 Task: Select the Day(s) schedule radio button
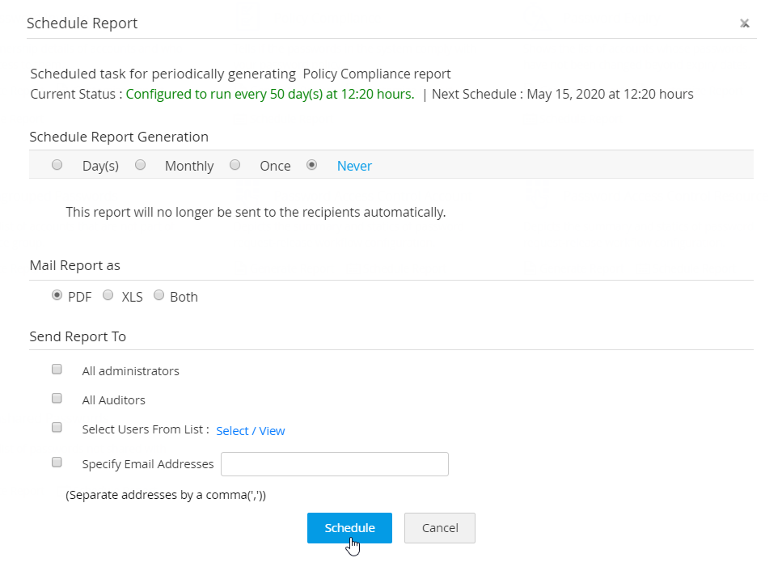pos(57,165)
